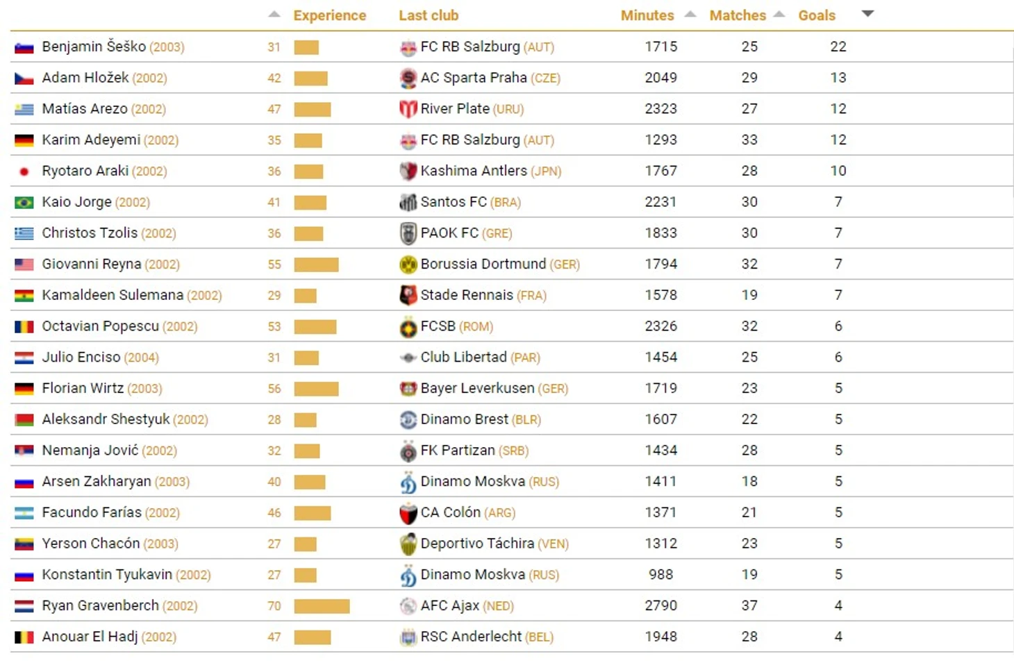Sort ascending using arrow left of Experience

point(274,15)
